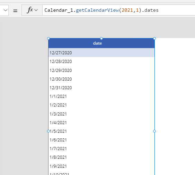Select the row 1/4/2021
Viewport: 195px width, 175px height.
101,123
